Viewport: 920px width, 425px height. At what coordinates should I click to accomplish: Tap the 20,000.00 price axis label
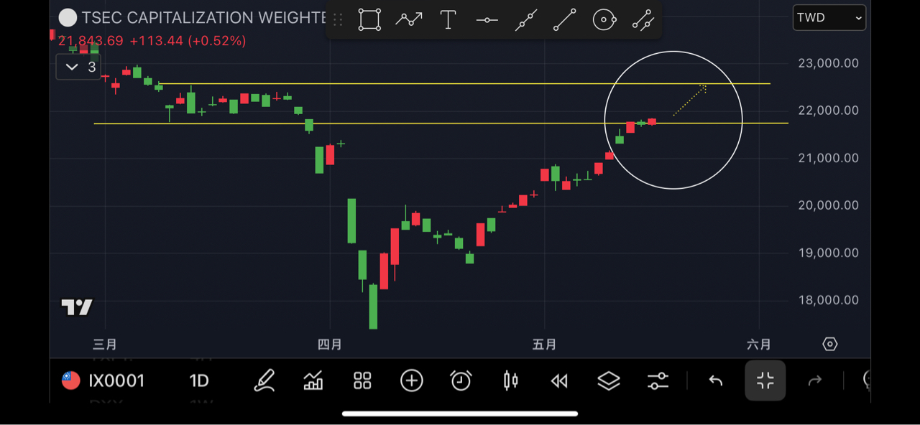[828, 205]
